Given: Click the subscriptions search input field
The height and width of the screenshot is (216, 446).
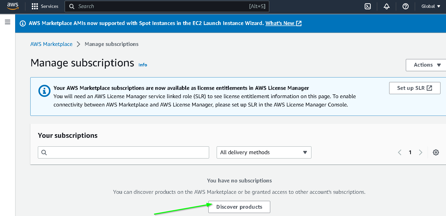Looking at the screenshot, I should [x=123, y=152].
